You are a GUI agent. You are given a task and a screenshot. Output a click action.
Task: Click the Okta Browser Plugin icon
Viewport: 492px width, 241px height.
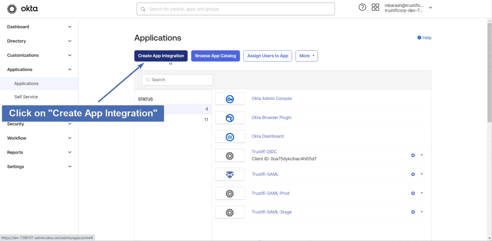(x=230, y=118)
